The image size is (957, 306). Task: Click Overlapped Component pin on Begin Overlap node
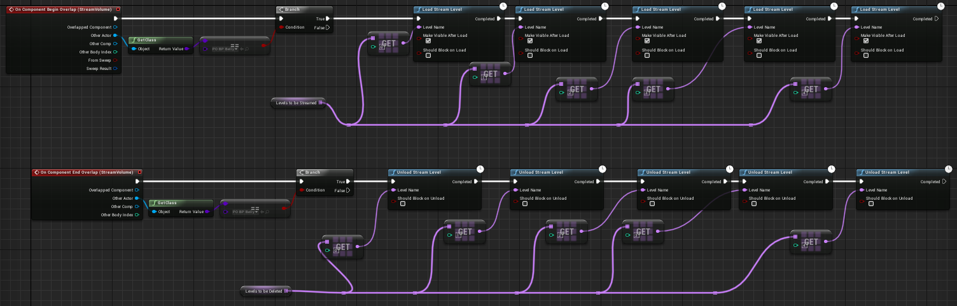(116, 27)
